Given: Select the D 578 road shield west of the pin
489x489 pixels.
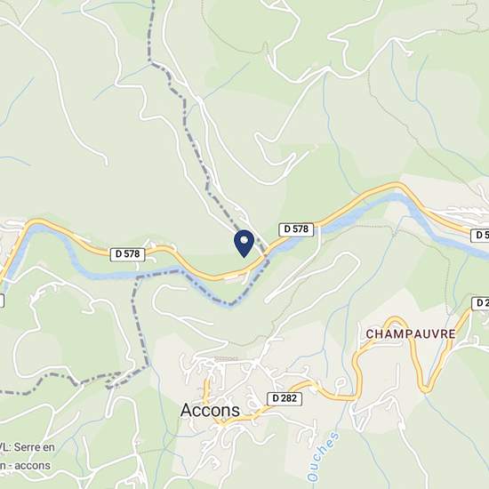Looking at the screenshot, I should click(x=128, y=254).
